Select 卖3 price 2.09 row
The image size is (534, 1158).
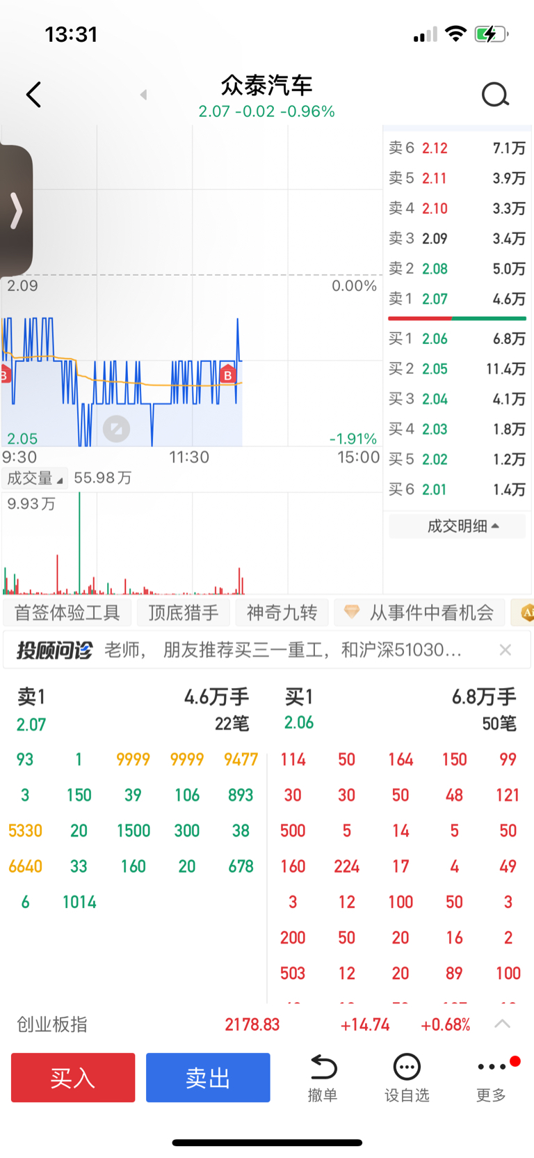click(x=457, y=238)
